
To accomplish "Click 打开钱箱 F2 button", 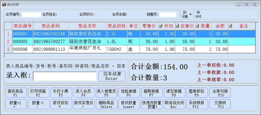I will click(x=39, y=93).
